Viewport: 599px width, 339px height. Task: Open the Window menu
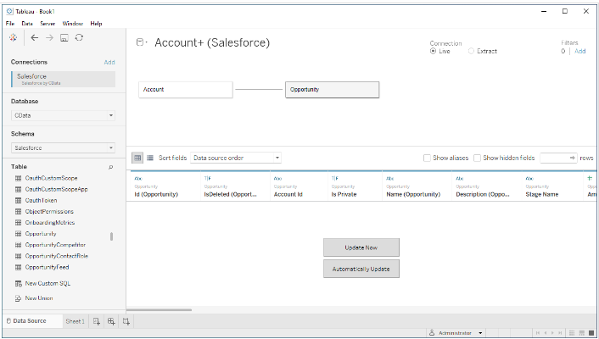tap(73, 23)
